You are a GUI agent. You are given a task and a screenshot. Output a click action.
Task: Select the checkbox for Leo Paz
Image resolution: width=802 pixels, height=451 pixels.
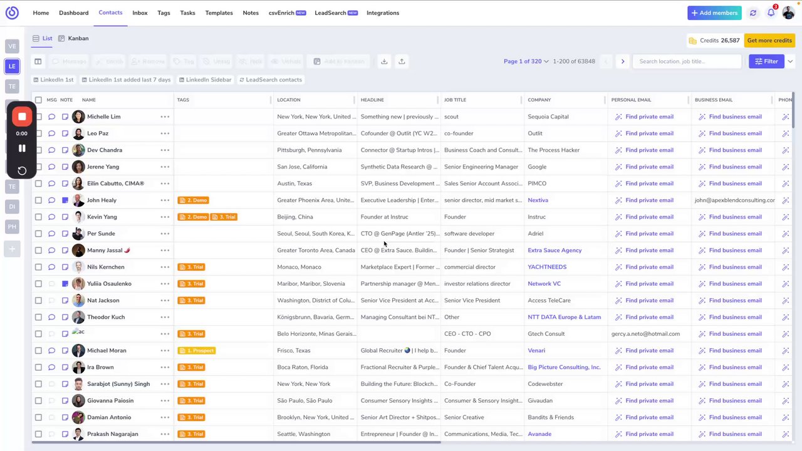coord(38,133)
